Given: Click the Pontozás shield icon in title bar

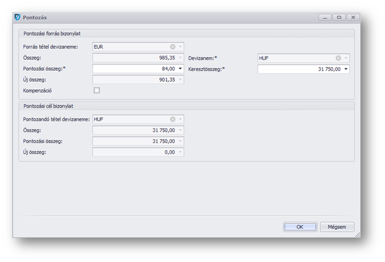Looking at the screenshot, I should [17, 17].
